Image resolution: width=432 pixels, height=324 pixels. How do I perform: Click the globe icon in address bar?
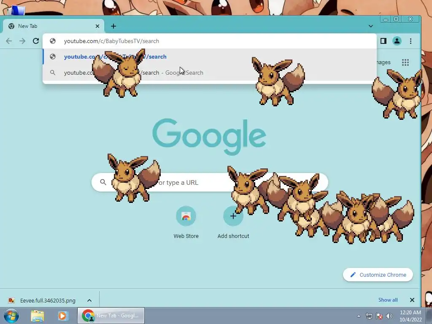(x=53, y=41)
